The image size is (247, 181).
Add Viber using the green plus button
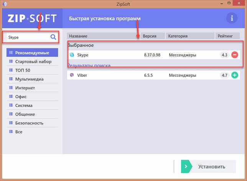(x=235, y=75)
